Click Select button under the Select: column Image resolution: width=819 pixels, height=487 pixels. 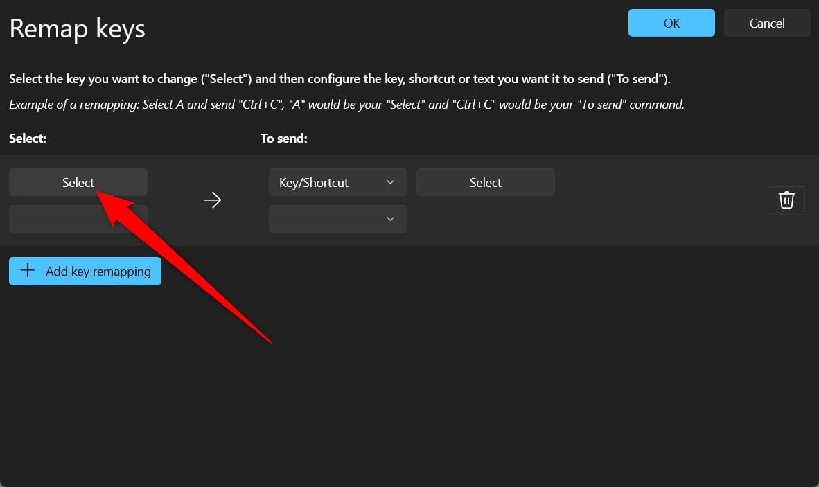point(78,182)
